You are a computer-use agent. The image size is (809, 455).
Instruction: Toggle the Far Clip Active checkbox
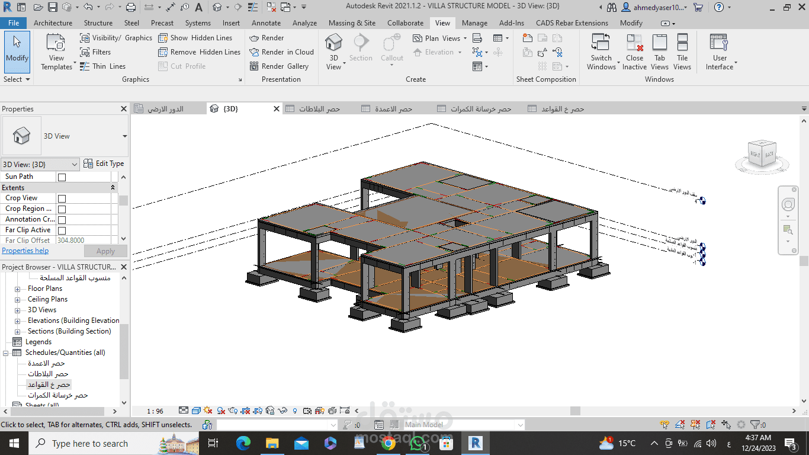coord(62,230)
